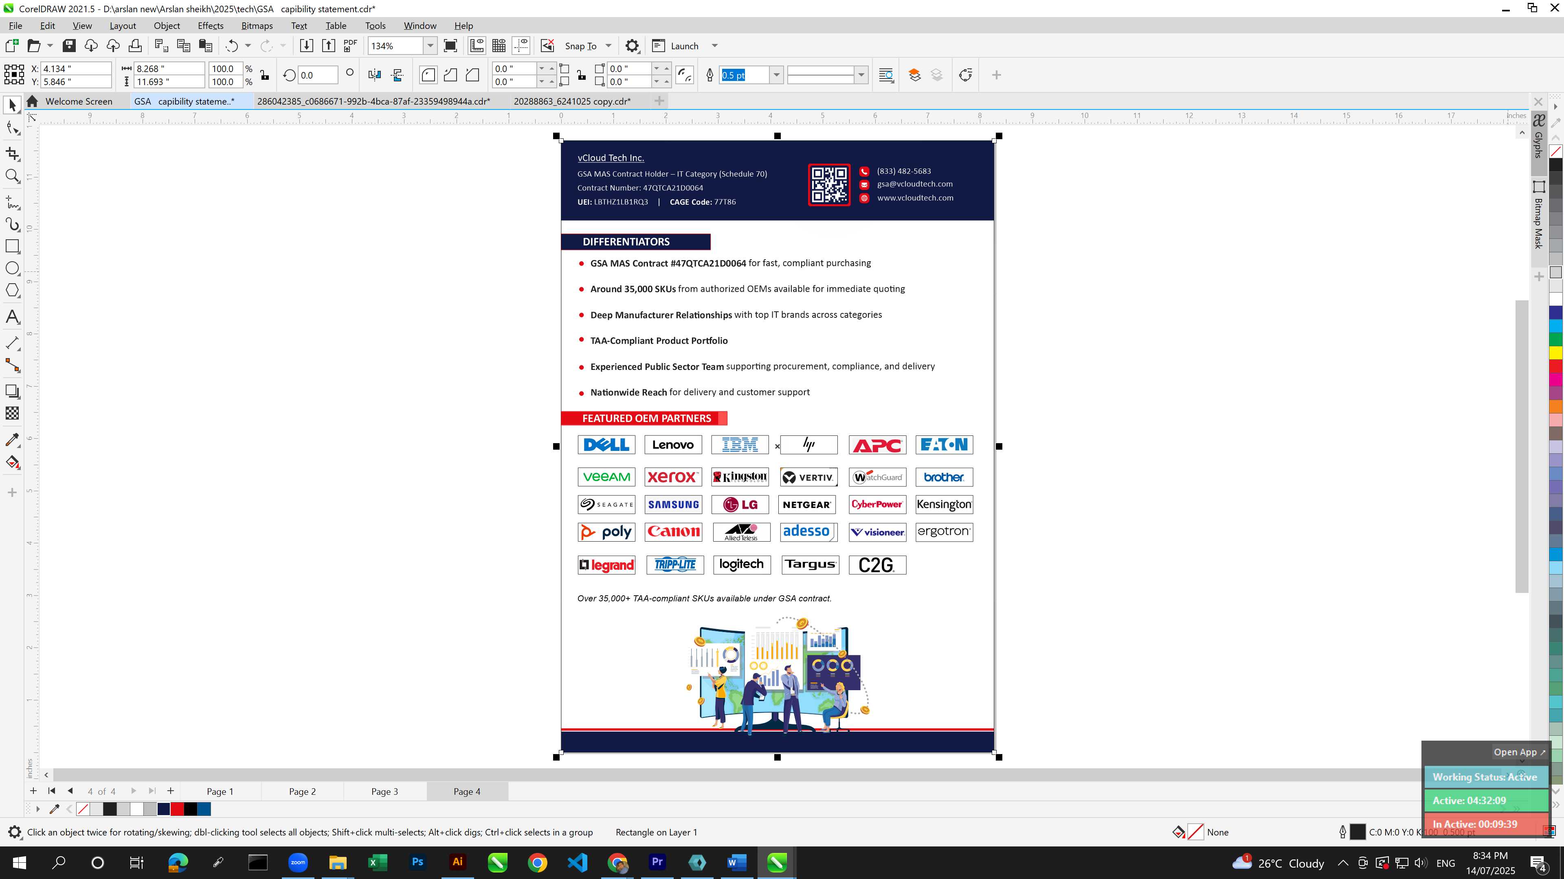Select the Zoom magnifier tool
This screenshot has height=879, width=1564.
click(x=12, y=176)
